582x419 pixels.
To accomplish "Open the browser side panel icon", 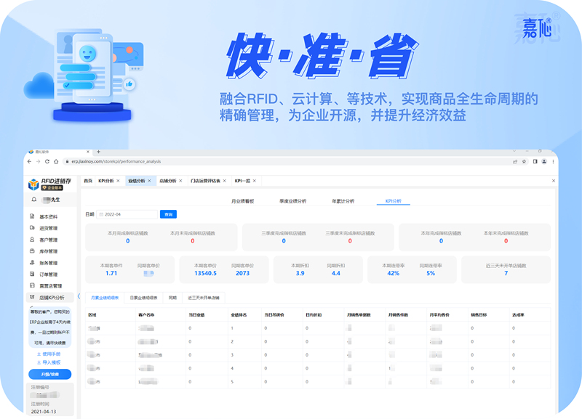I will pos(535,161).
